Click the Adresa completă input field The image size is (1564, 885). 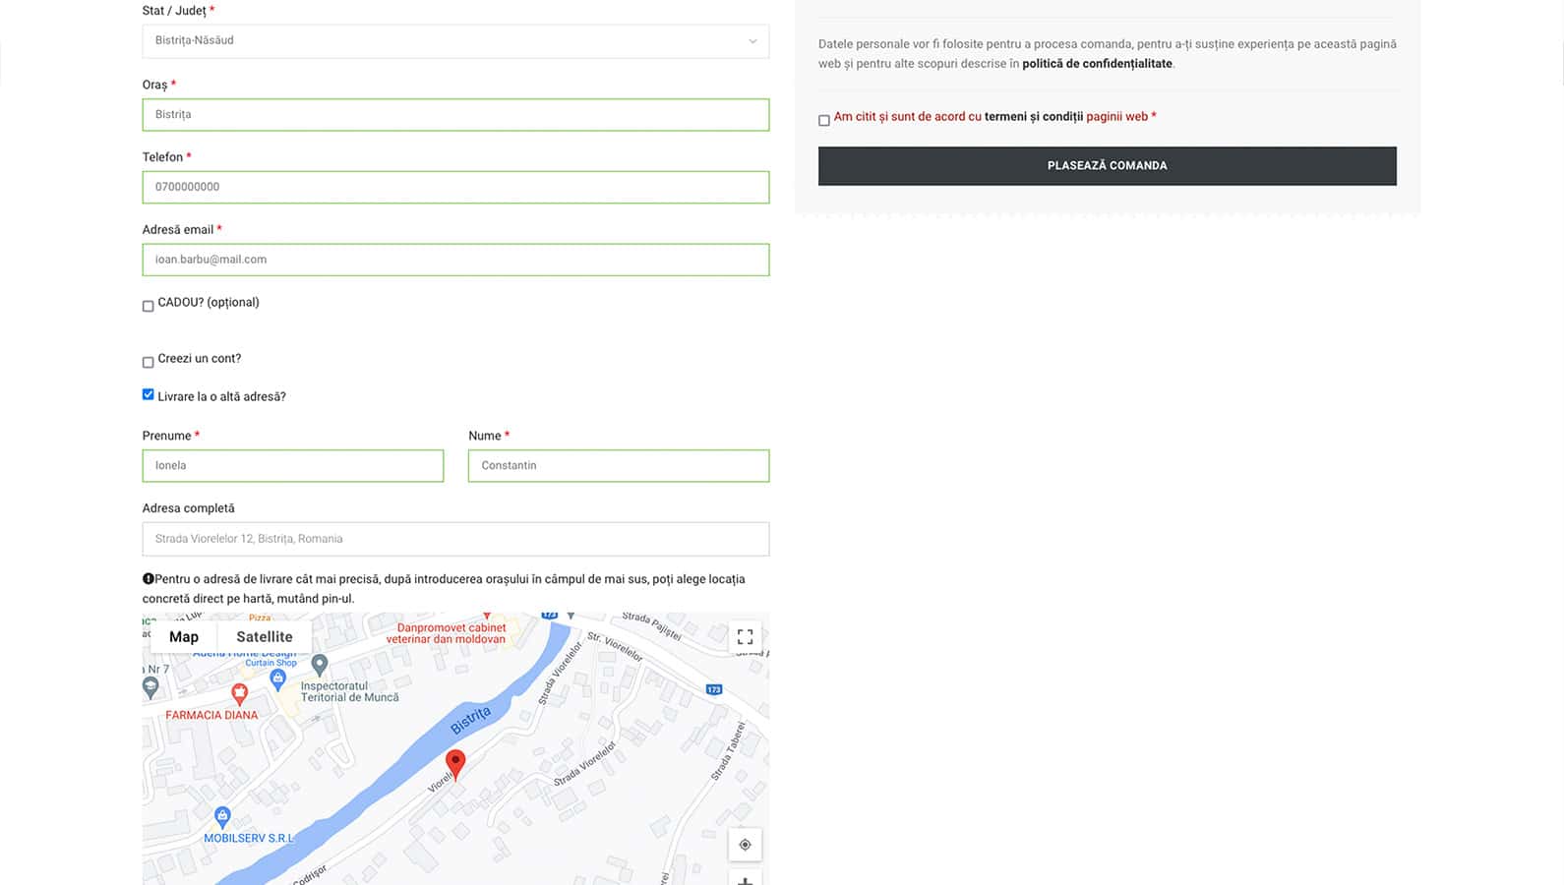pyautogui.click(x=455, y=539)
